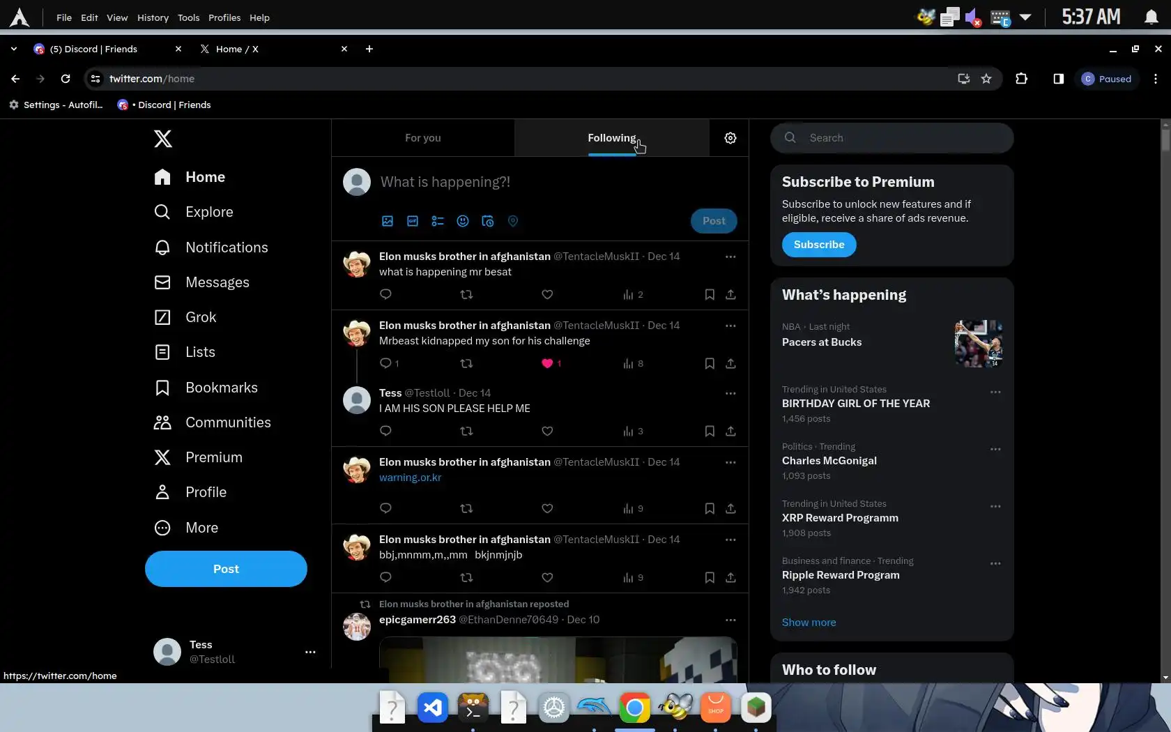The width and height of the screenshot is (1171, 732).
Task: Bookmark the warning.or.kr post
Action: pos(710,508)
